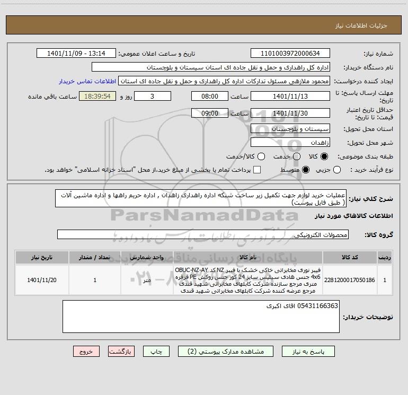Viewport: 408px width, 395px height.
Task: Click the توضیحات خریدار label
Action: 368,317
